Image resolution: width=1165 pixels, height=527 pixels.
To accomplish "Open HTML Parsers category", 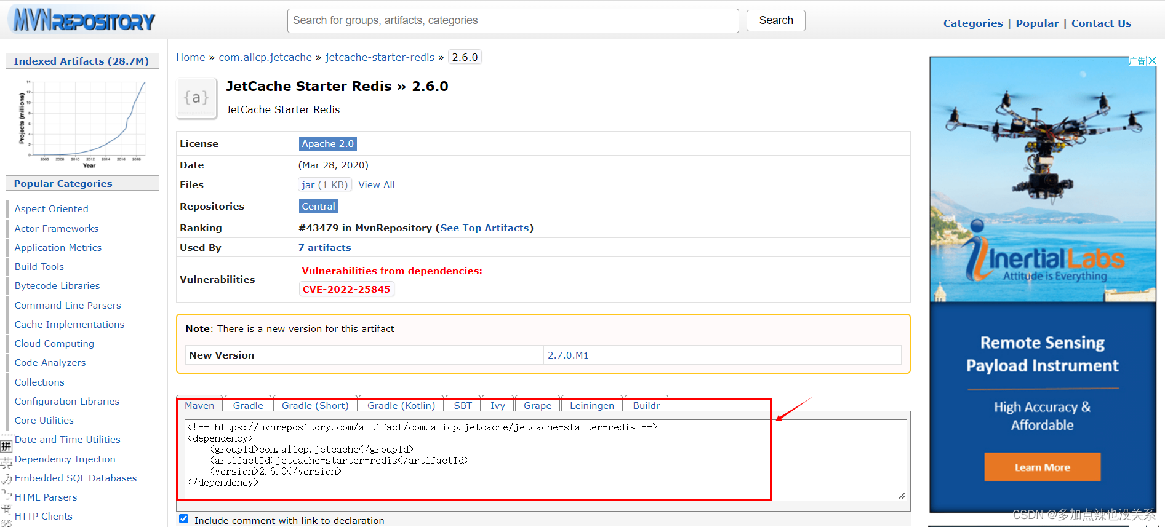I will point(46,497).
